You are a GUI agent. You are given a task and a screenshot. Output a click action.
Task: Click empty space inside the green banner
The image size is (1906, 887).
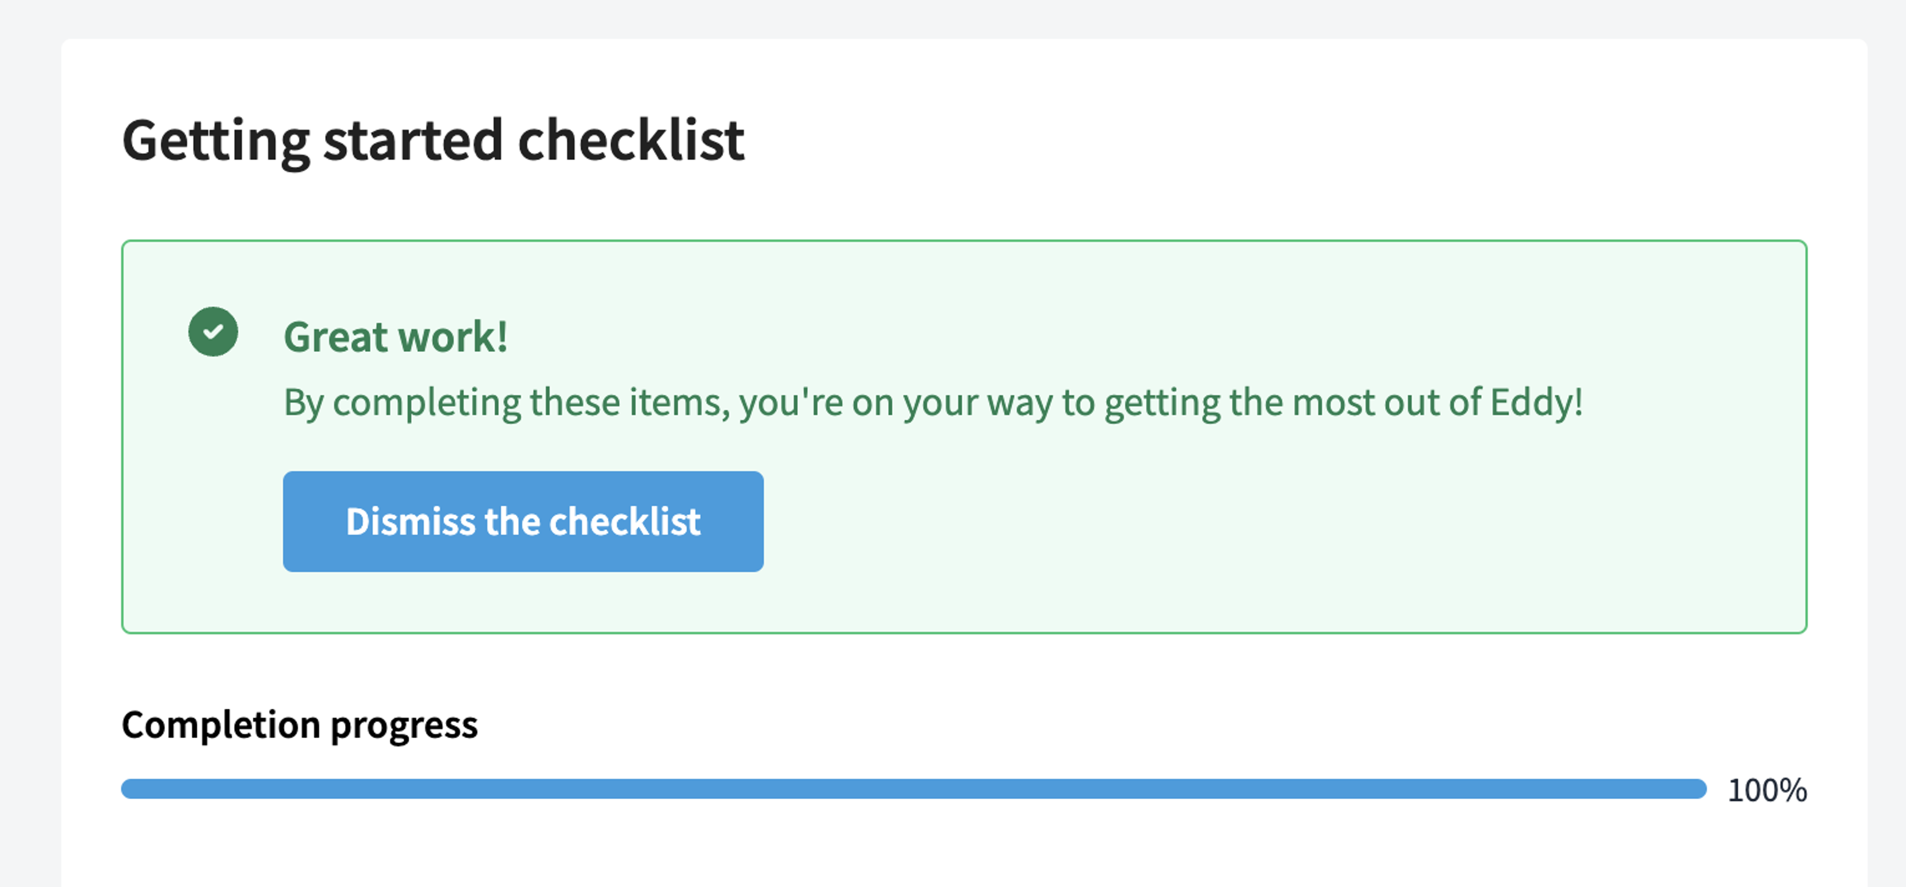(1258, 533)
